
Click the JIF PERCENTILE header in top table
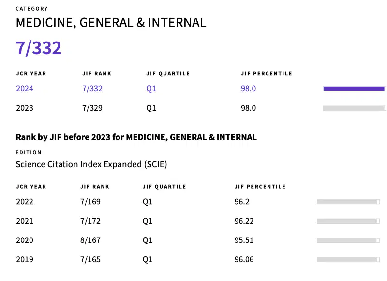(267, 74)
